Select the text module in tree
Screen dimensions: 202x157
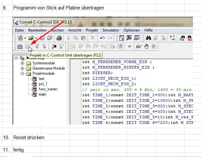tap(42, 79)
